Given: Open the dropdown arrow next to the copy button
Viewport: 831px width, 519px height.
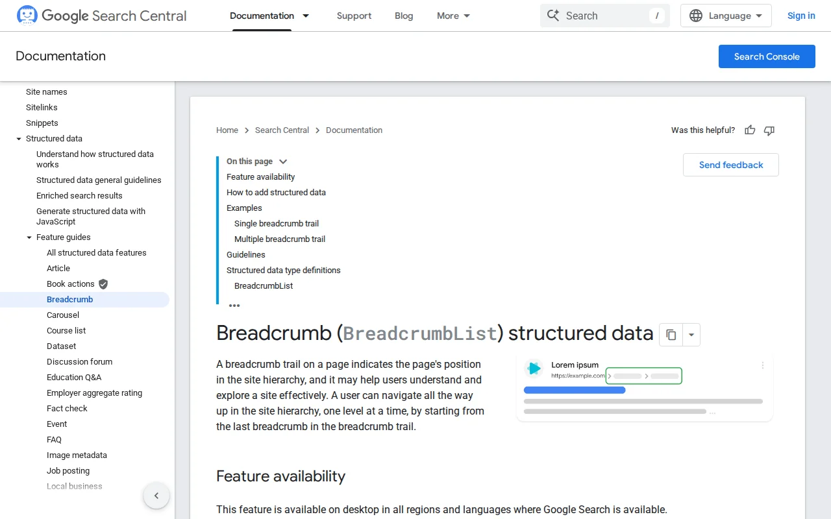Looking at the screenshot, I should tap(691, 334).
